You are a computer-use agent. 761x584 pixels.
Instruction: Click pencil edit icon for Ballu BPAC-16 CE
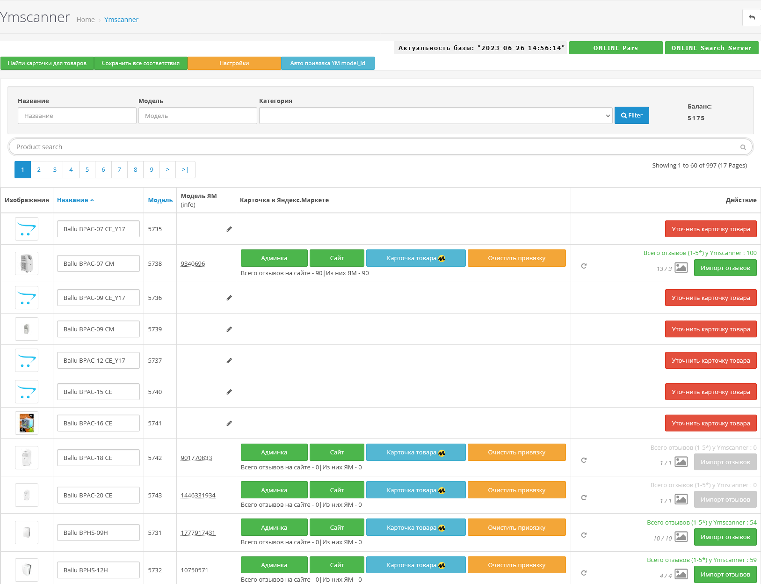229,423
